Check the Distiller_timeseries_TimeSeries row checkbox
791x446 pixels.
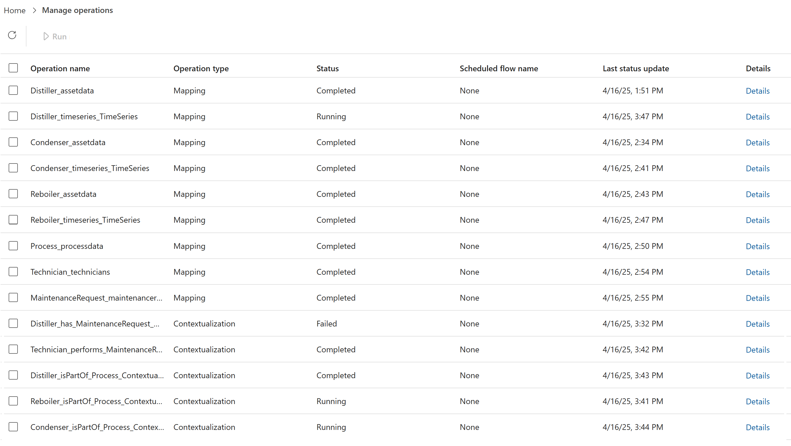(13, 116)
